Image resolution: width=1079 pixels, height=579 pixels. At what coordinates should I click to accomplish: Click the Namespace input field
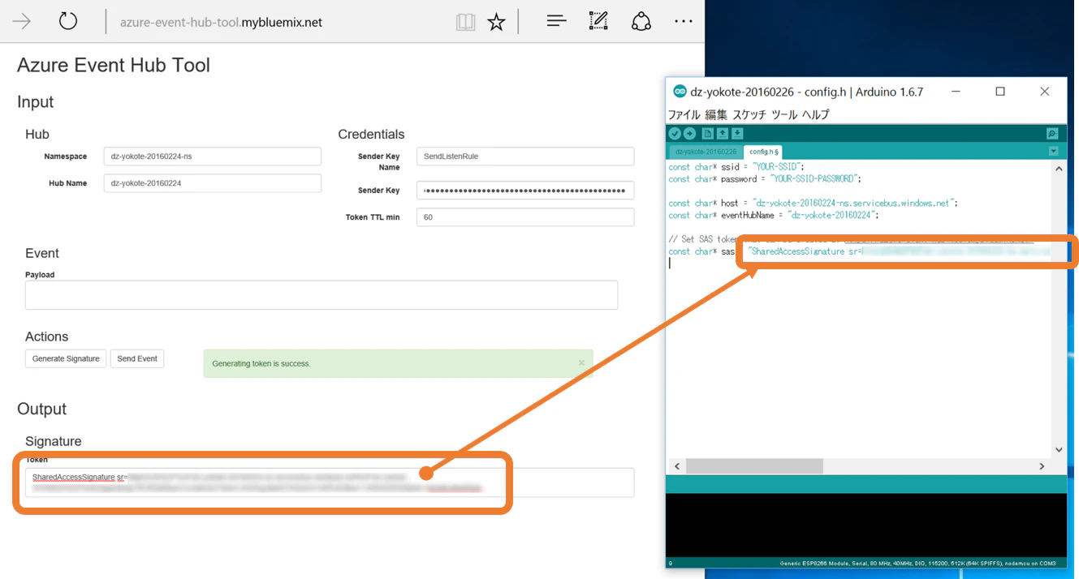[213, 157]
